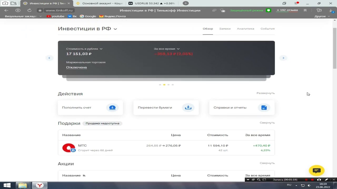337x189 pixels.
Task: Open the browser new tab plus button
Action: [x=186, y=3]
